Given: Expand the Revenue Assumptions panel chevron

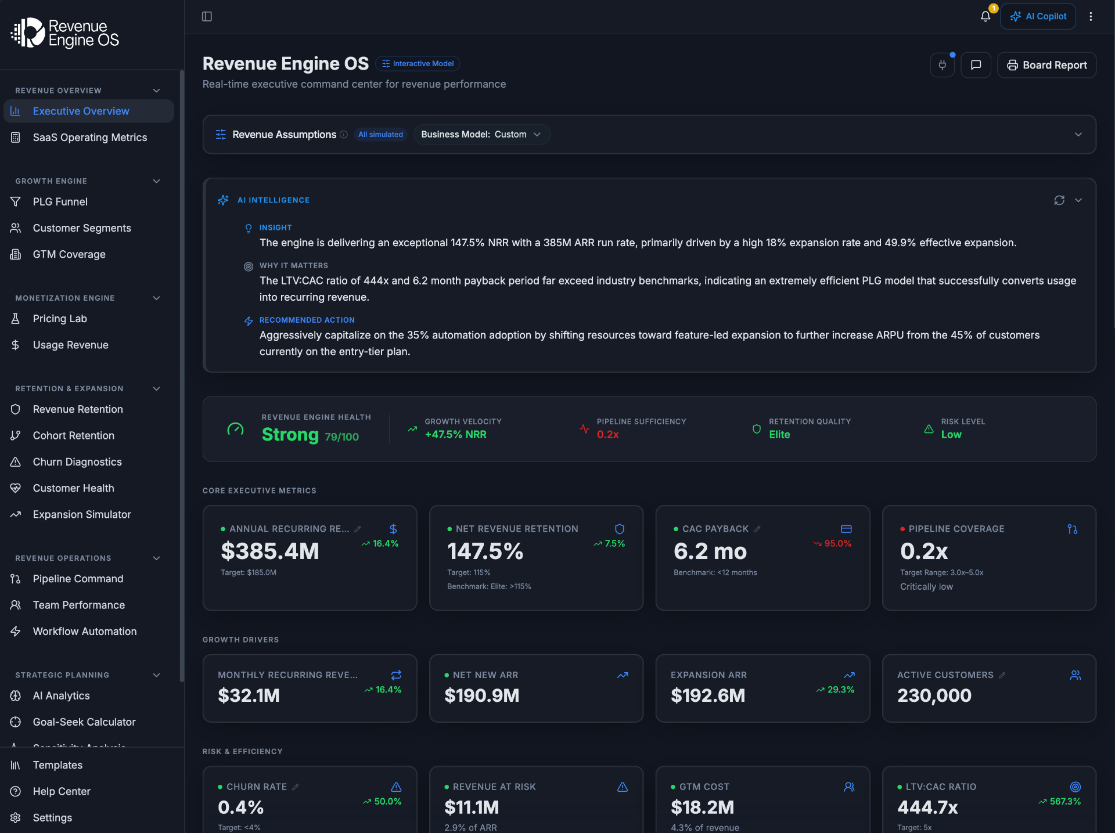Looking at the screenshot, I should (1078, 135).
